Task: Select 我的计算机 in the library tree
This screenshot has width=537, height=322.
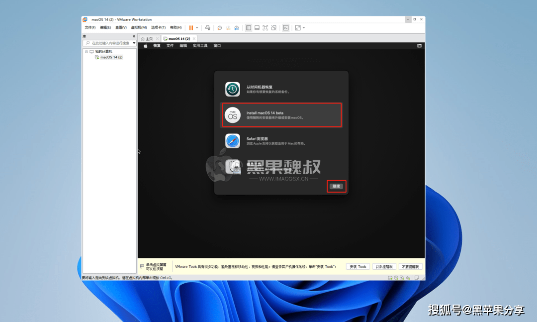Action: point(103,52)
